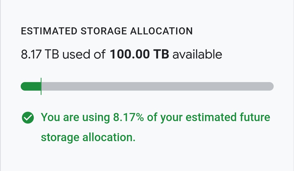Click the green checkmark circle icon
The image size is (294, 171).
(x=27, y=118)
